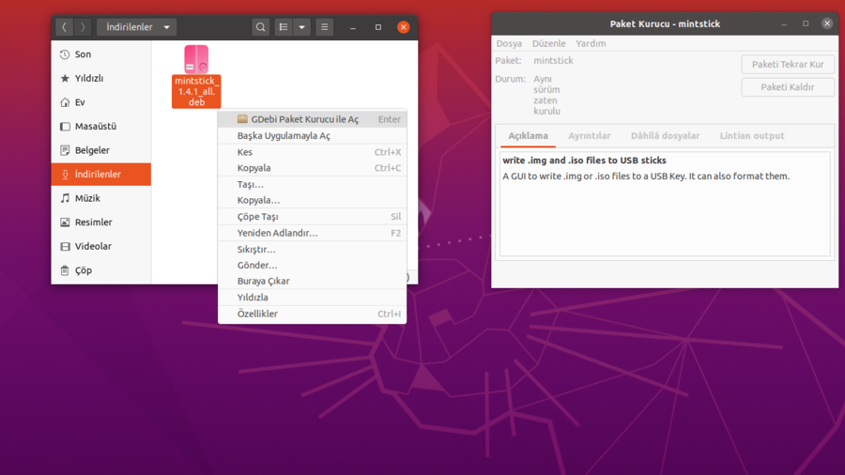Go to Ev home folder
Viewport: 845px width, 475px height.
[x=101, y=102]
